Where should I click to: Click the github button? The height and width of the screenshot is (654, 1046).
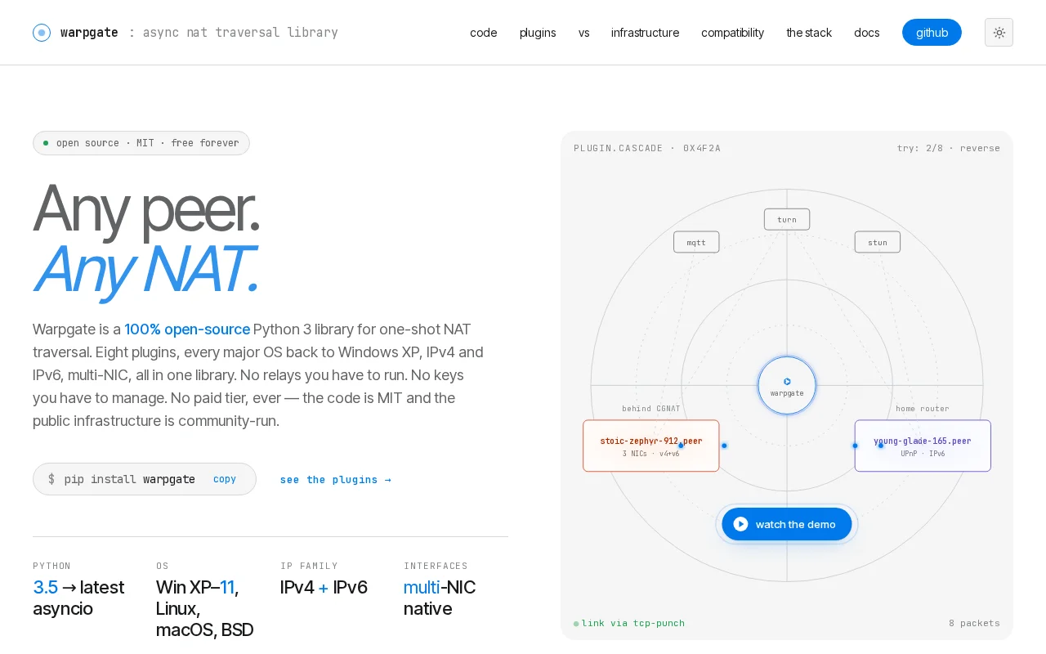(932, 33)
